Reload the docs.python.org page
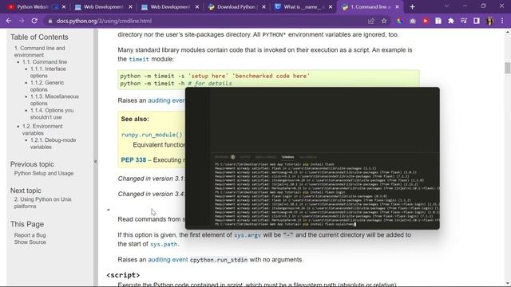 point(34,21)
